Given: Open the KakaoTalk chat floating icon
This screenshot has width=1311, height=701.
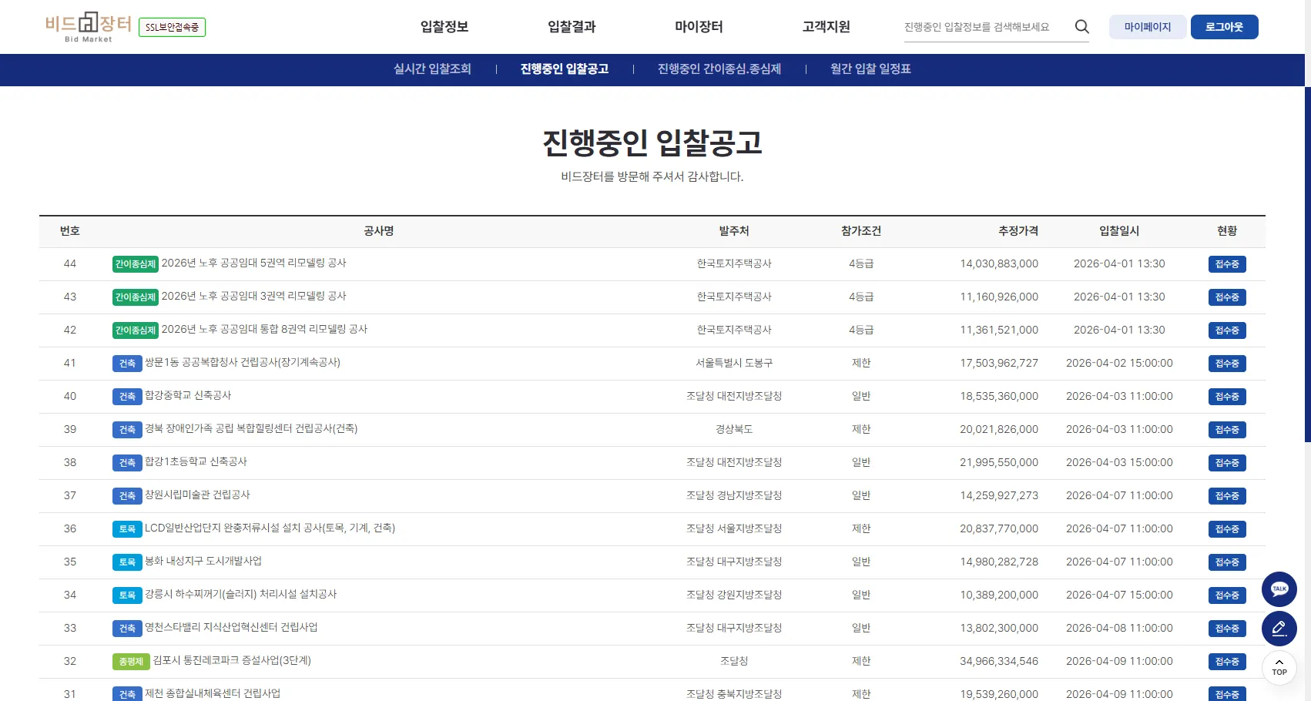Looking at the screenshot, I should click(1279, 589).
